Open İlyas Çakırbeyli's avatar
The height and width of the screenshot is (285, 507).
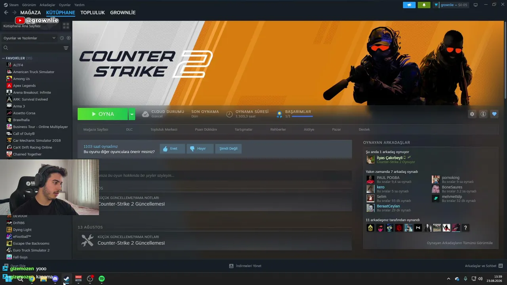[x=370, y=160]
